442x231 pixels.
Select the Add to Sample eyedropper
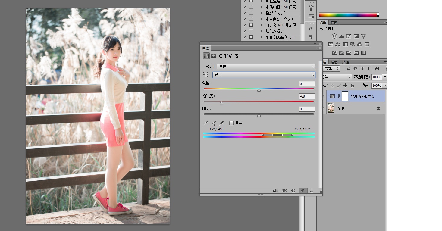(214, 123)
